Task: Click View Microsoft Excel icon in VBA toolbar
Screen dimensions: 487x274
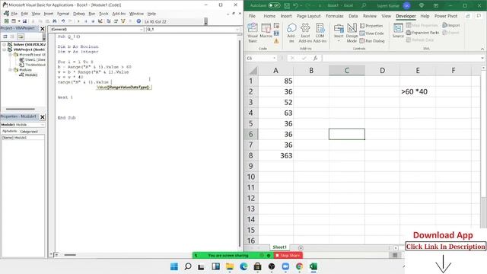Action: coord(6,21)
